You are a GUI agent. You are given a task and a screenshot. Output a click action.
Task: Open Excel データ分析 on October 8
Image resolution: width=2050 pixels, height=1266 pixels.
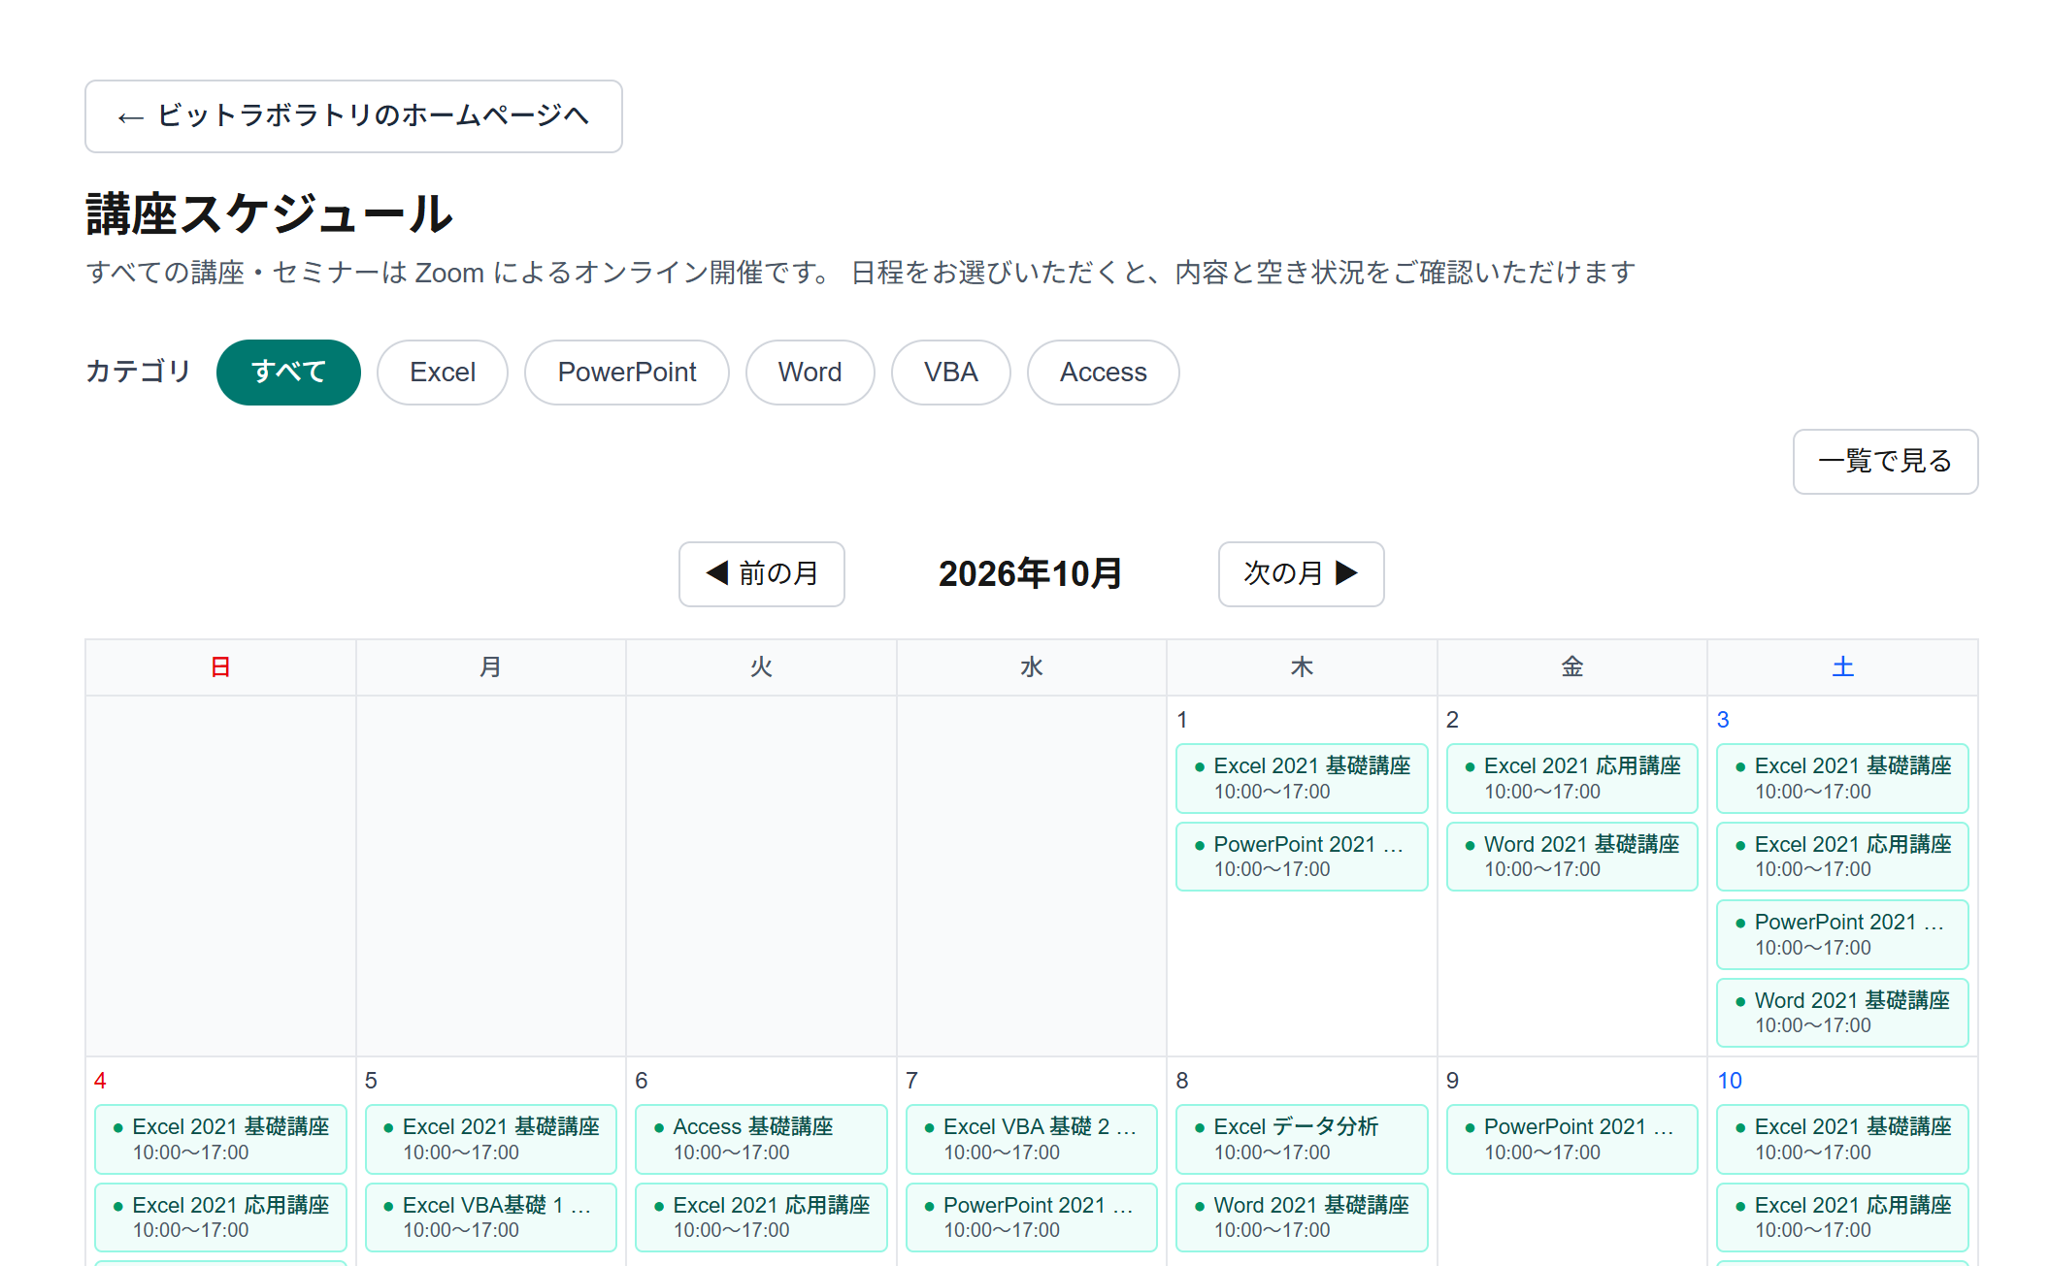point(1302,1139)
